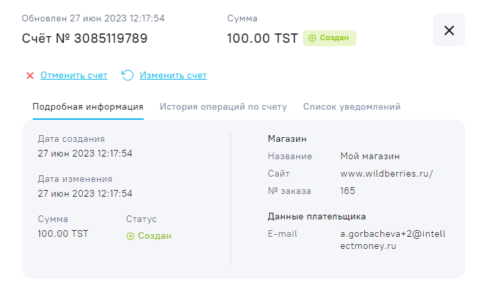The image size is (484, 293).
Task: Click the order number 165
Action: coord(348,191)
